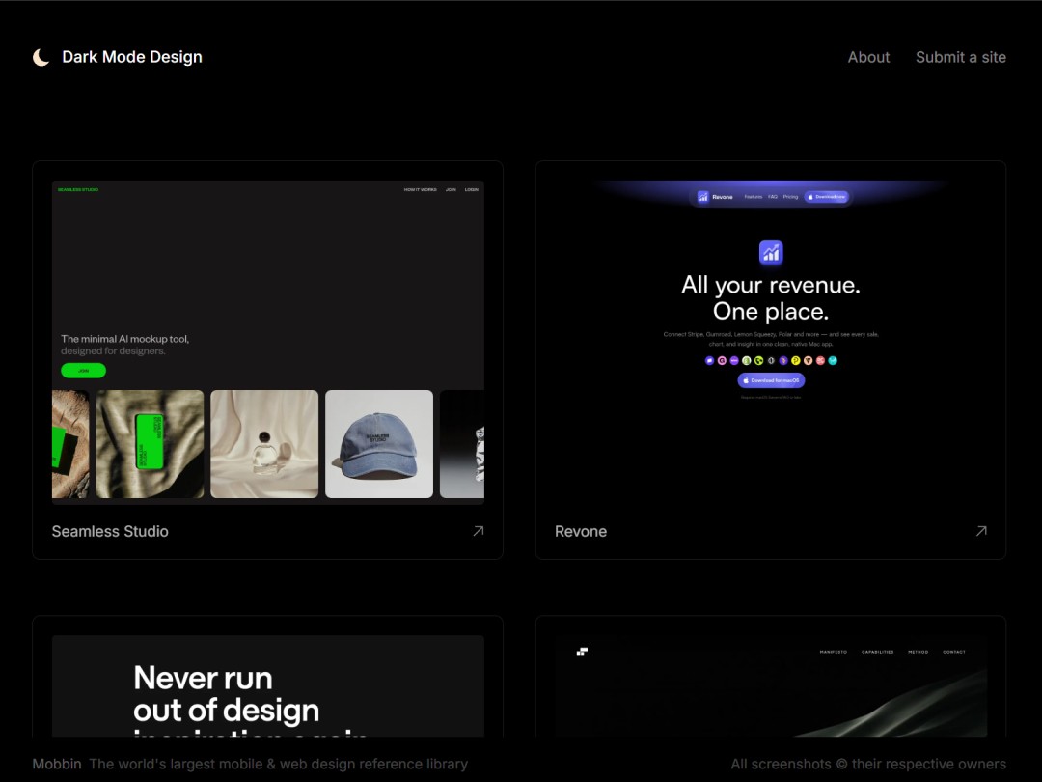
Task: Open the Submit a site link
Action: pos(960,57)
